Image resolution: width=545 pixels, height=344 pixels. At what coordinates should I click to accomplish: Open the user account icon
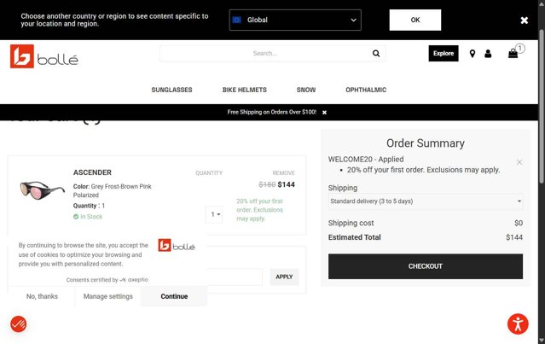point(488,54)
